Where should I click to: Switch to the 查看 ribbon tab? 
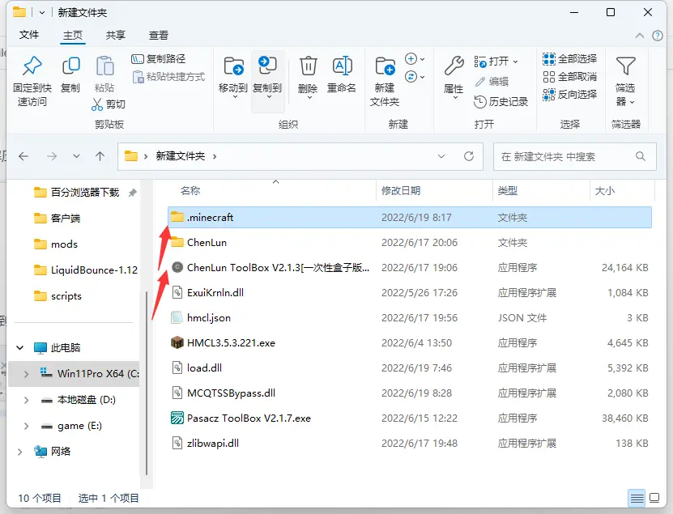tap(158, 35)
